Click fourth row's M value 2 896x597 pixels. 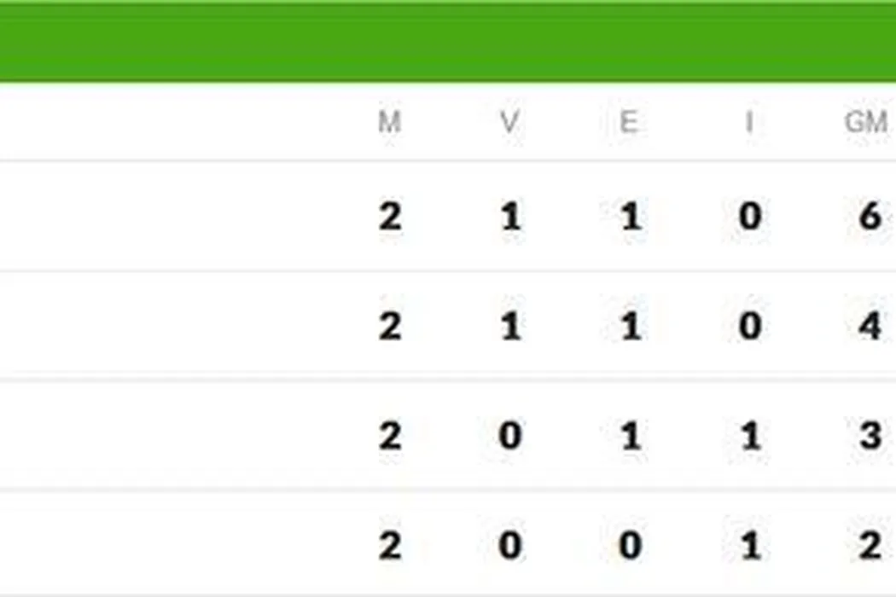[390, 546]
